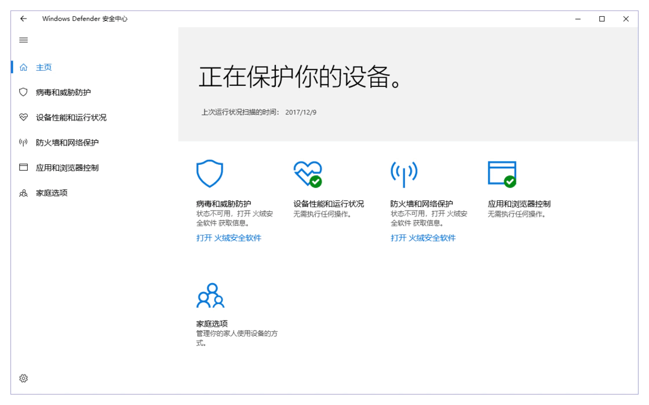Maximize the Windows Defender window
Viewport: 649px width, 405px height.
coord(602,19)
